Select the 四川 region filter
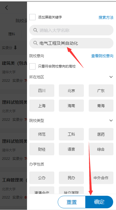 [x=42, y=91]
